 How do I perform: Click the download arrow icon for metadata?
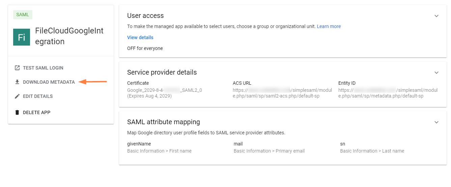tap(17, 82)
